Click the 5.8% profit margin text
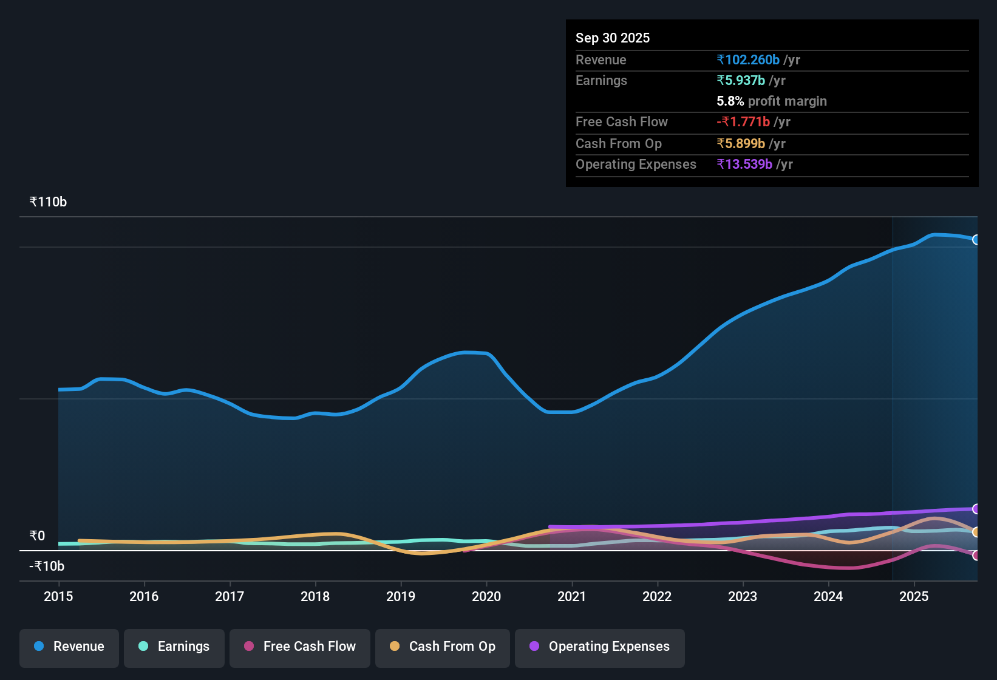 (771, 101)
